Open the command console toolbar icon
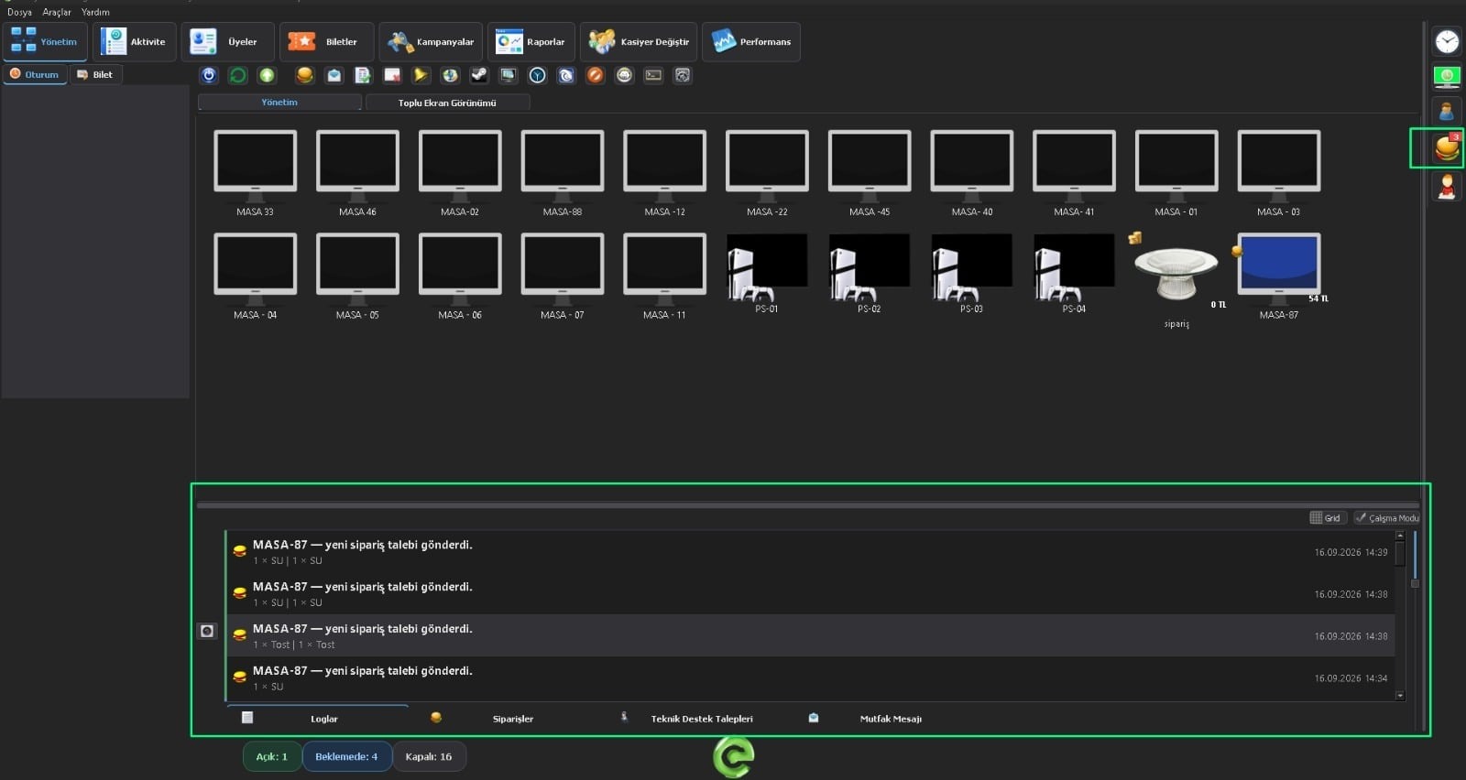 click(653, 75)
